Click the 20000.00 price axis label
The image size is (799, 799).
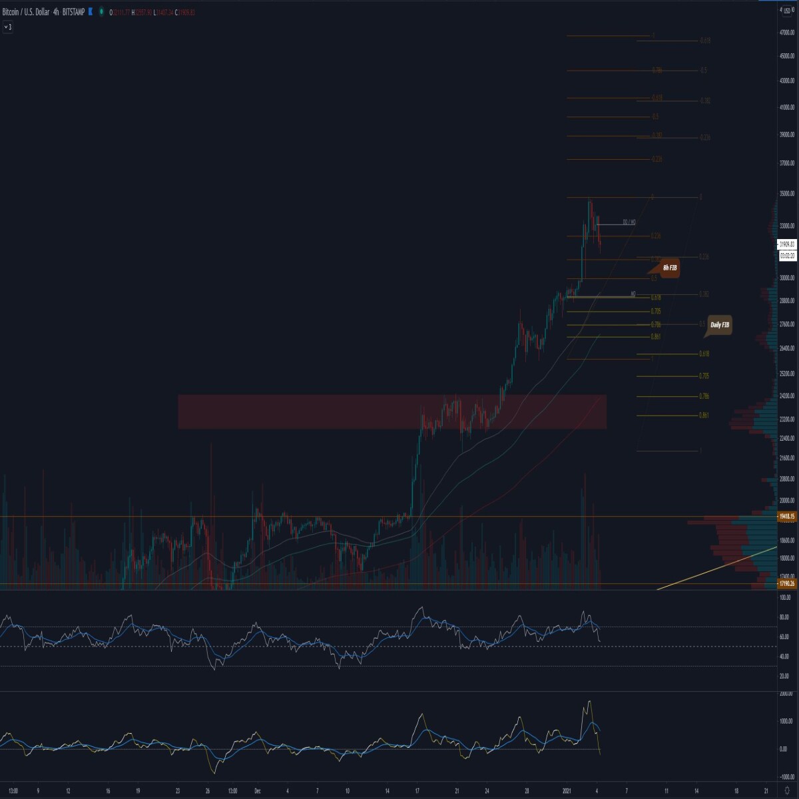pos(787,500)
